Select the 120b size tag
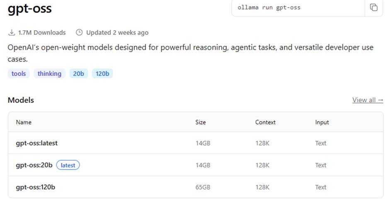This screenshot has width=388, height=206. 102,74
